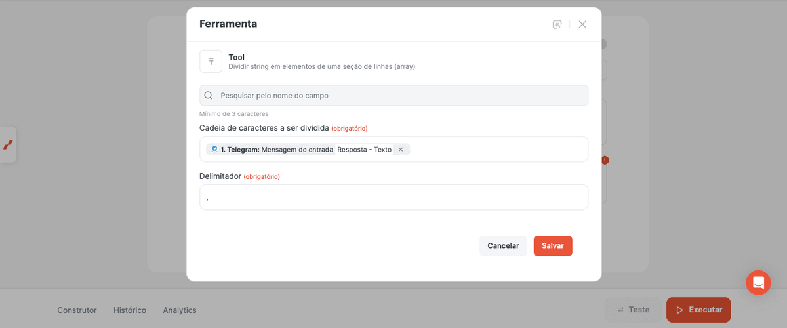Click the 'Dividir string em elementos' description text
The width and height of the screenshot is (787, 328).
coord(321,66)
